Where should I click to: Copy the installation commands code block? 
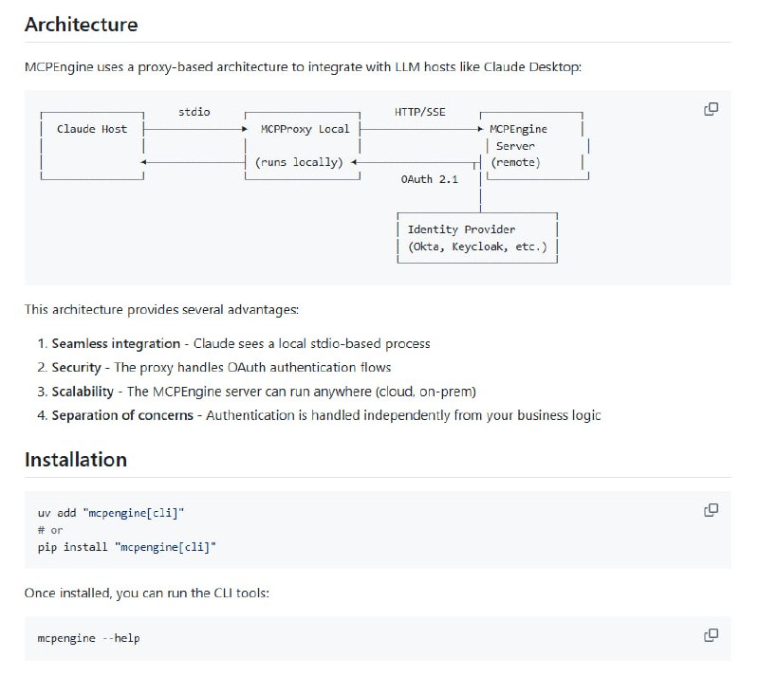[x=711, y=510]
